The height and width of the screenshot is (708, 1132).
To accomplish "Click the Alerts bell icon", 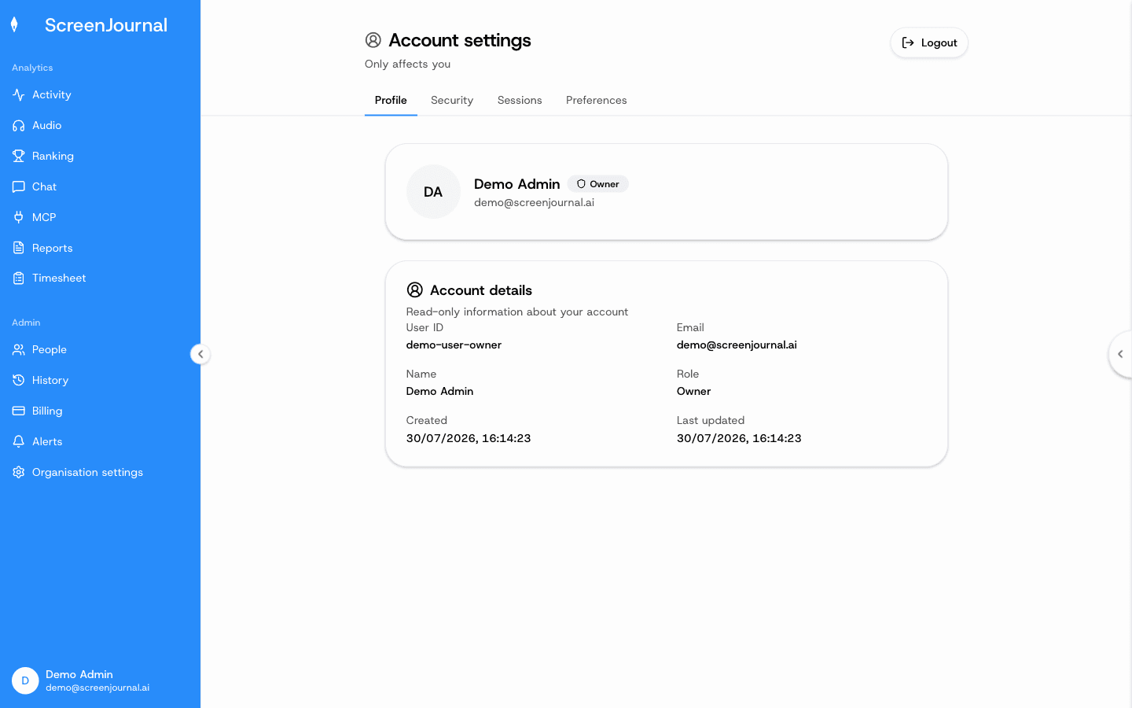I will click(x=19, y=441).
